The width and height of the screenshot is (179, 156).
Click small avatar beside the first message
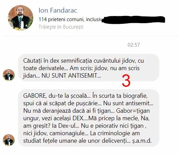[9, 75]
